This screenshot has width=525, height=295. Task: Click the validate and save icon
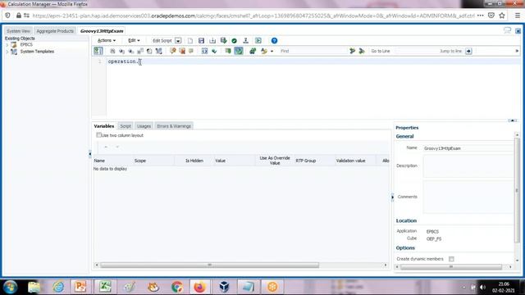tap(223, 41)
